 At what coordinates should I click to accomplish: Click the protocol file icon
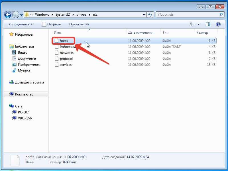pyautogui.click(x=56, y=59)
